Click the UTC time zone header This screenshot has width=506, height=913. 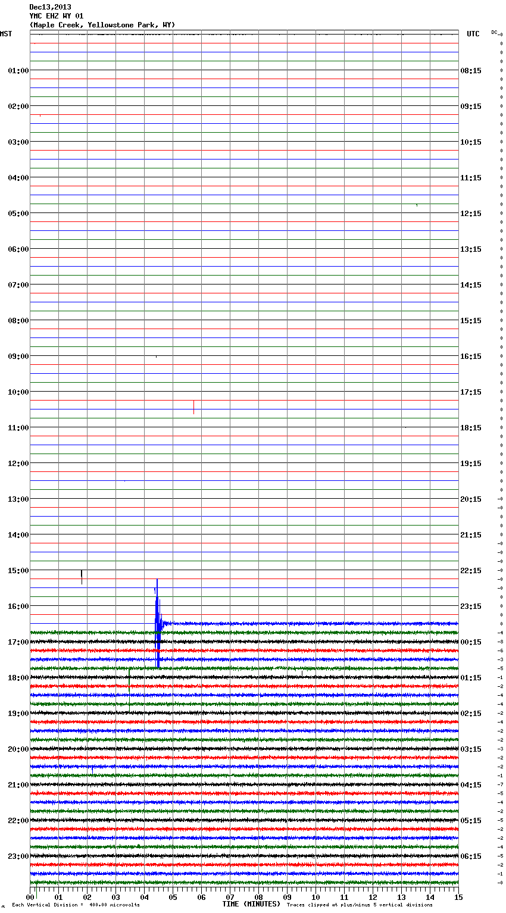(473, 34)
